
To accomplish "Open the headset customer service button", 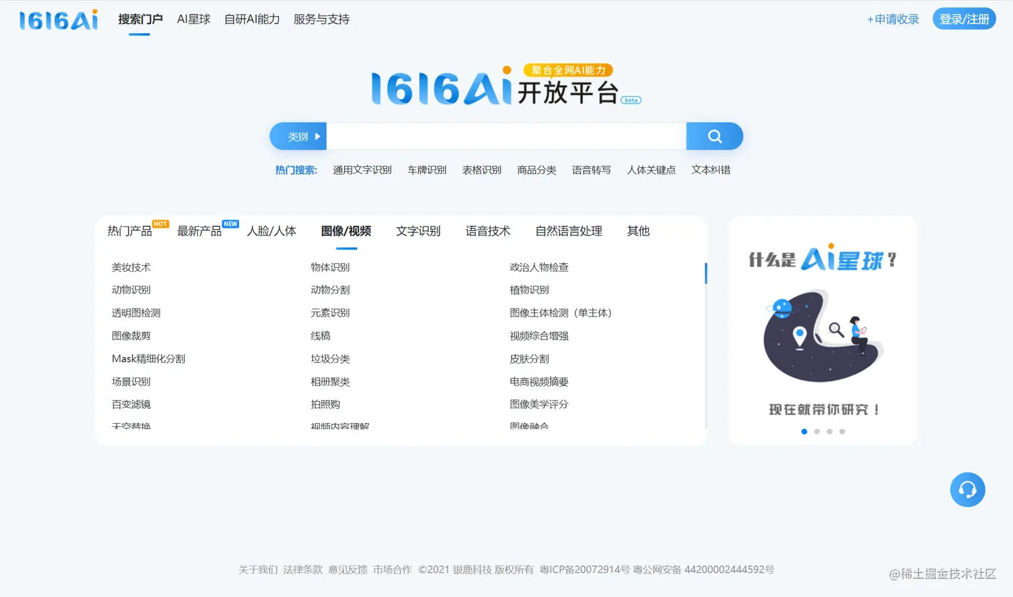I will (967, 490).
